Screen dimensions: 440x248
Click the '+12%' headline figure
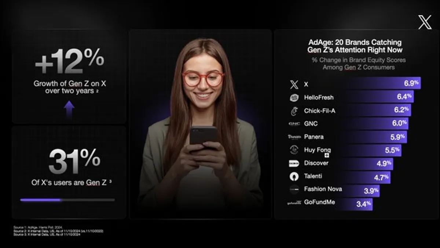click(70, 61)
